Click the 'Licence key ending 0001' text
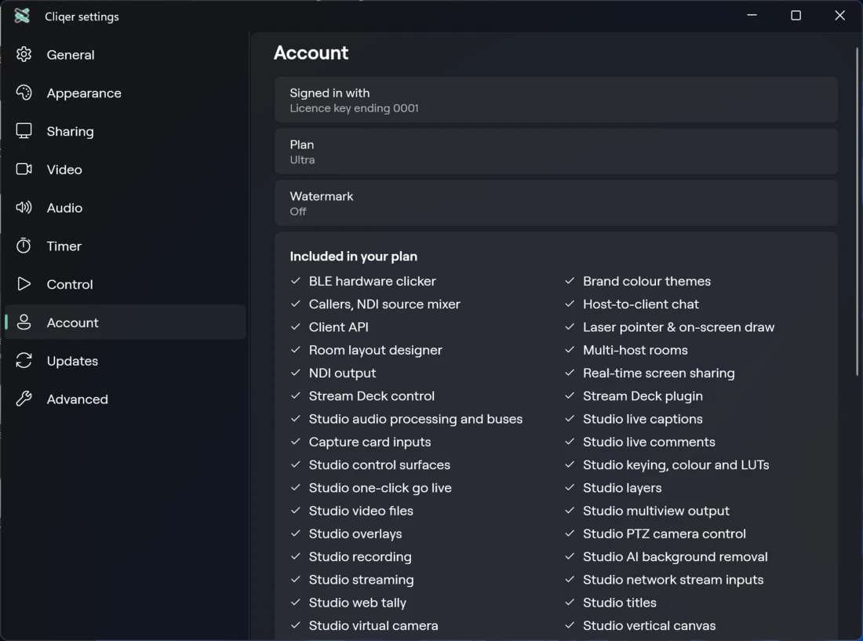Screen dimensions: 863x641 tap(354, 108)
